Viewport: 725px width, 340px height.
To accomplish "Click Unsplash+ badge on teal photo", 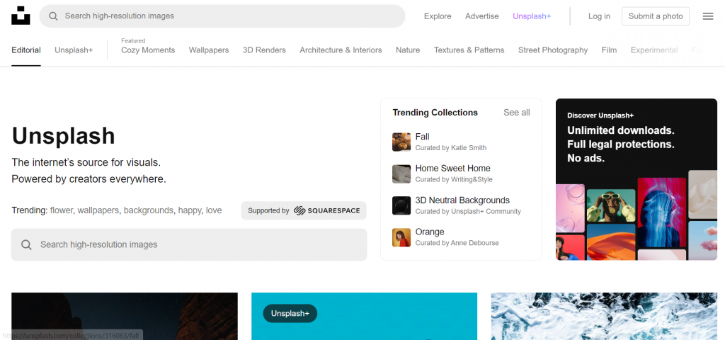I will coord(290,314).
